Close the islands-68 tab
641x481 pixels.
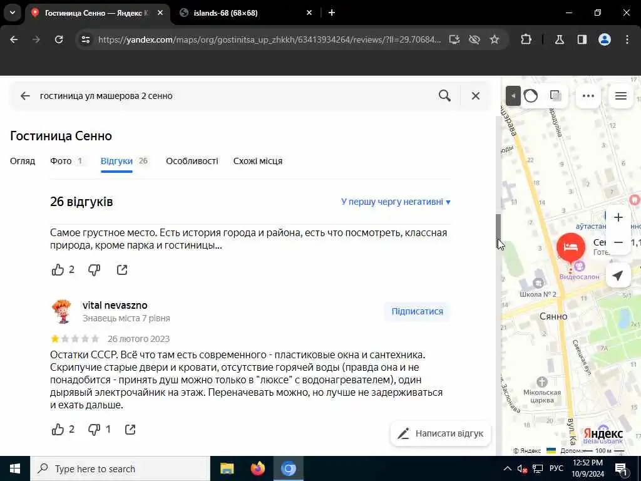pos(309,13)
